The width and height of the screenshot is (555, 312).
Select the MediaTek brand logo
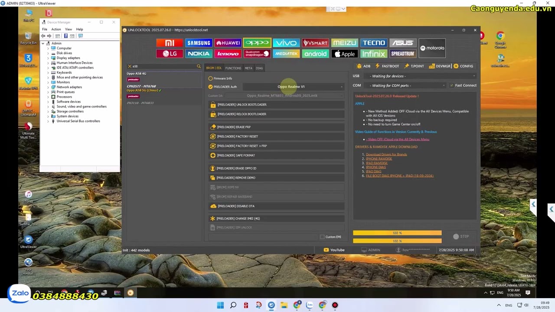point(286,54)
